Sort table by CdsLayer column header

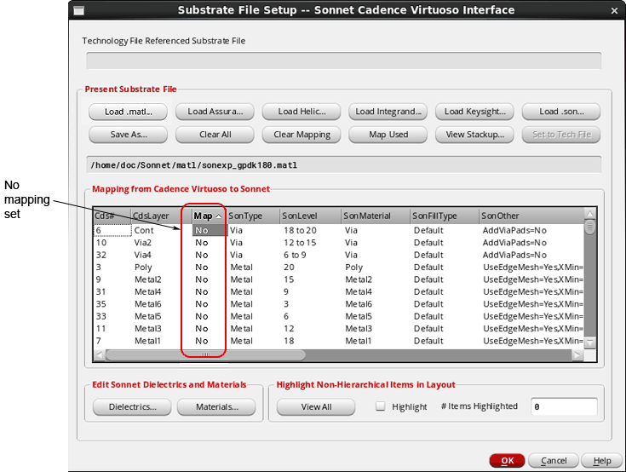161,216
